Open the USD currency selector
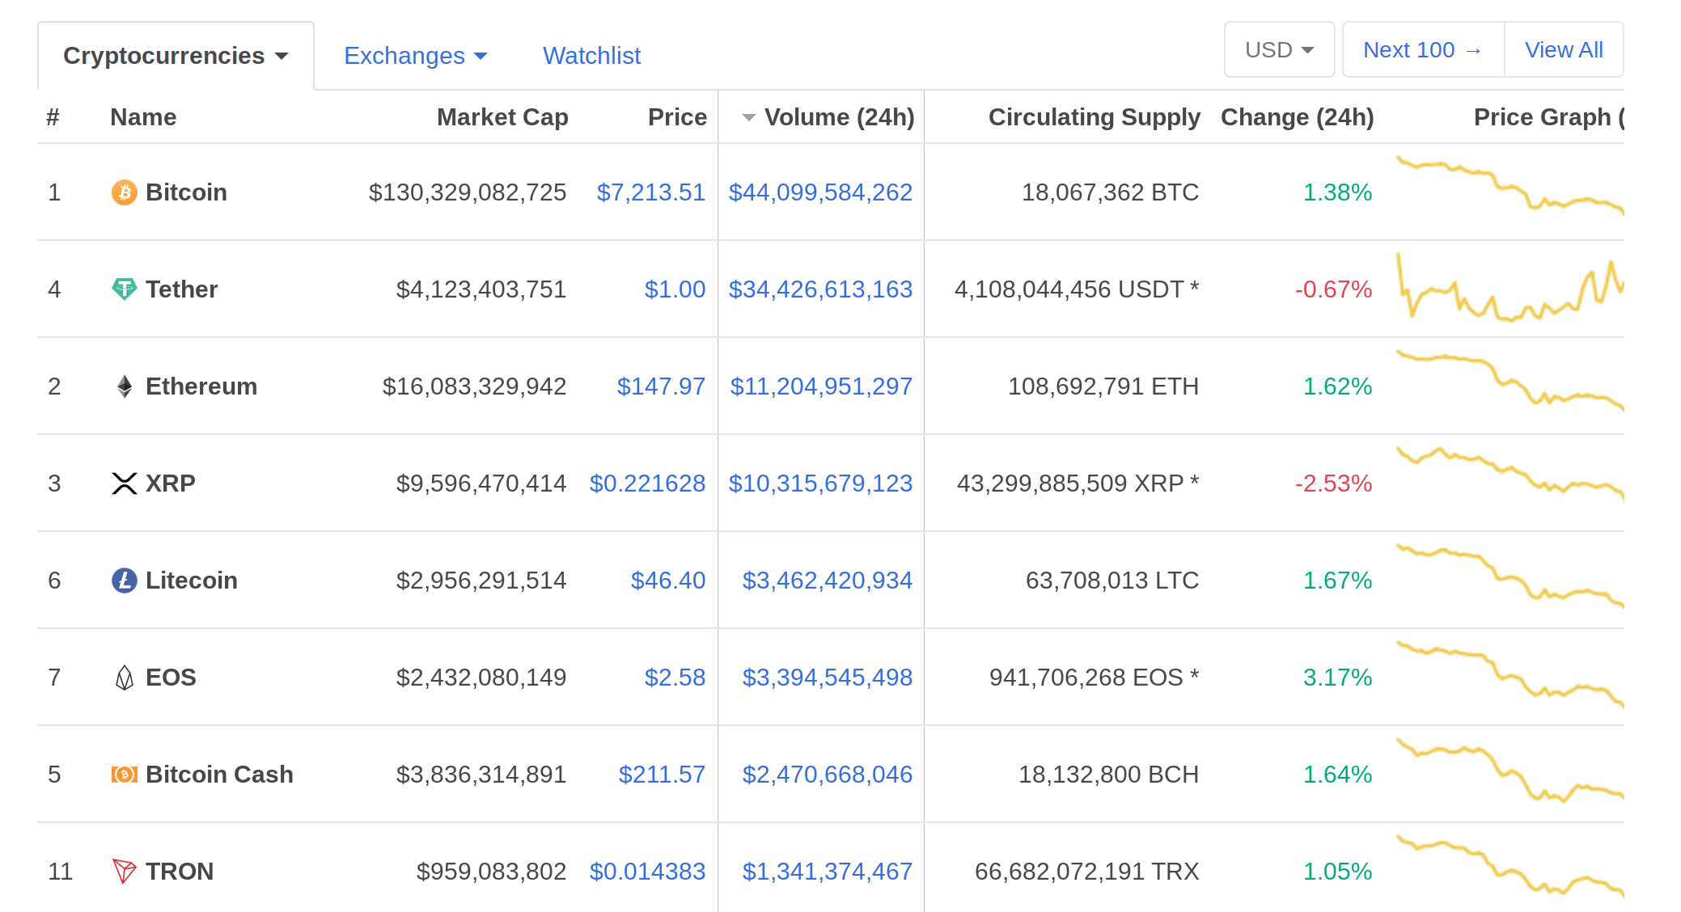 tap(1279, 50)
